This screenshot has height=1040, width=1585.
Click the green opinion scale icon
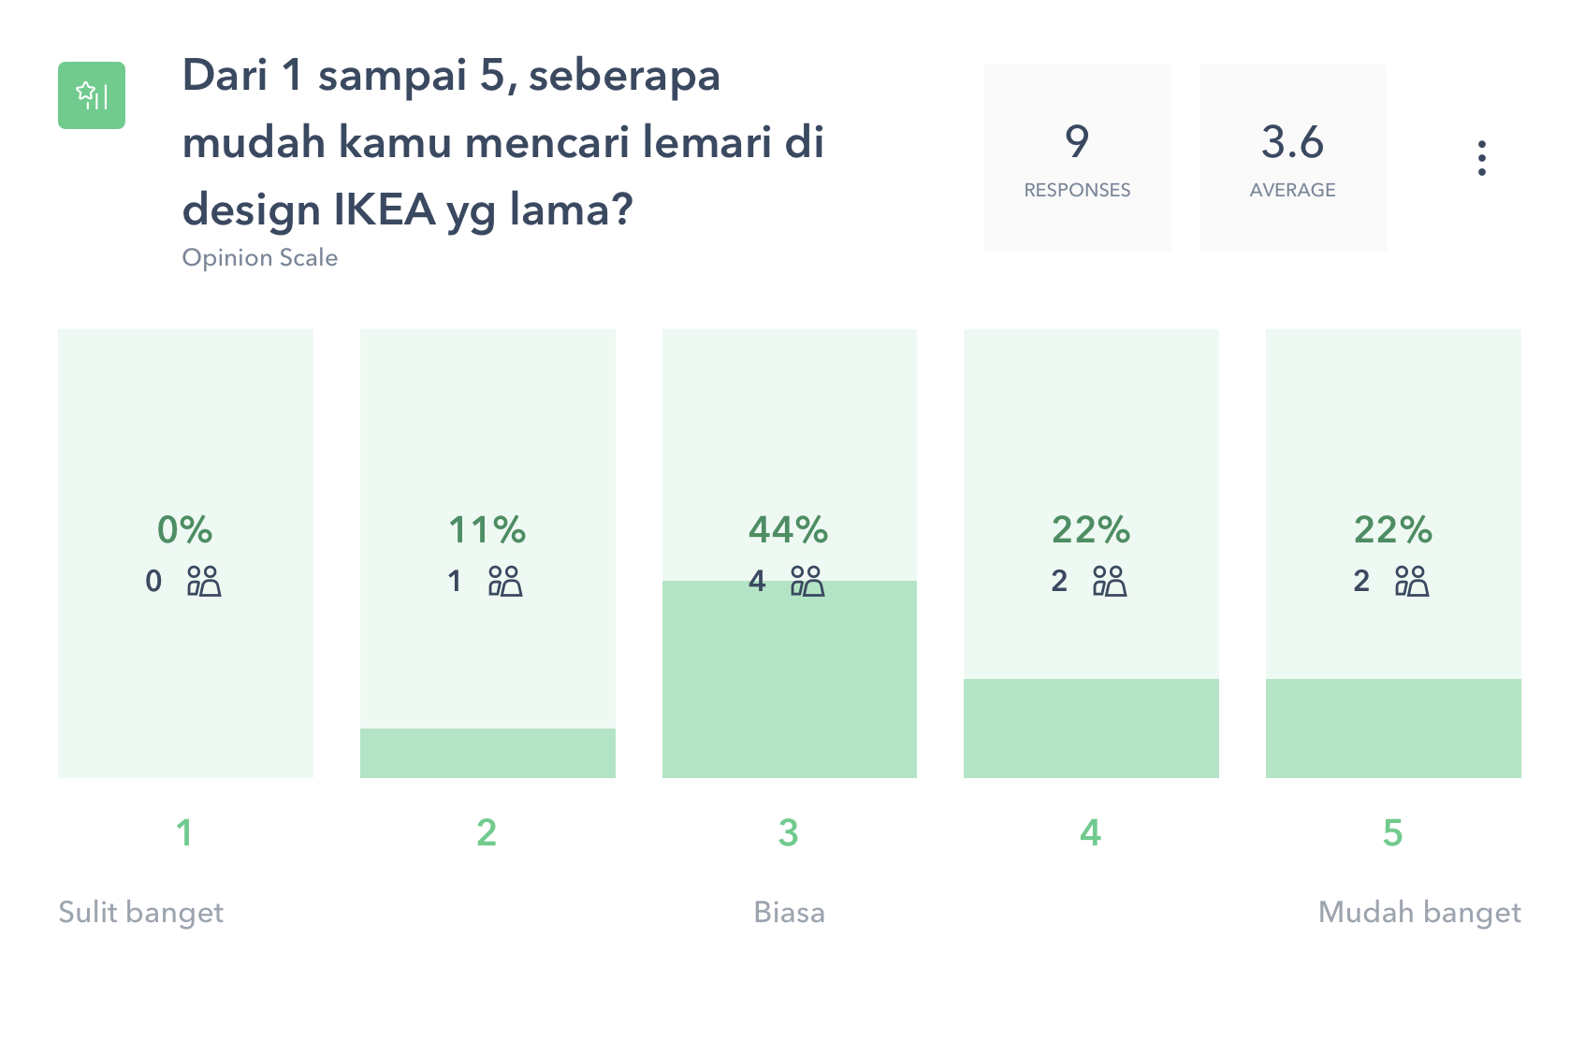92,95
